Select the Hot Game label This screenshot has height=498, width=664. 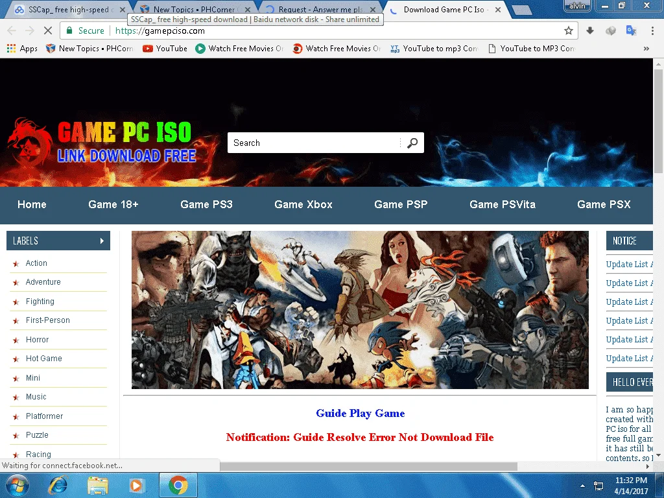pyautogui.click(x=43, y=358)
